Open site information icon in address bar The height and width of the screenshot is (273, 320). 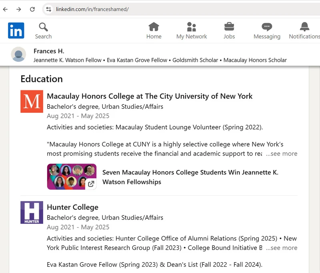coord(48,9)
